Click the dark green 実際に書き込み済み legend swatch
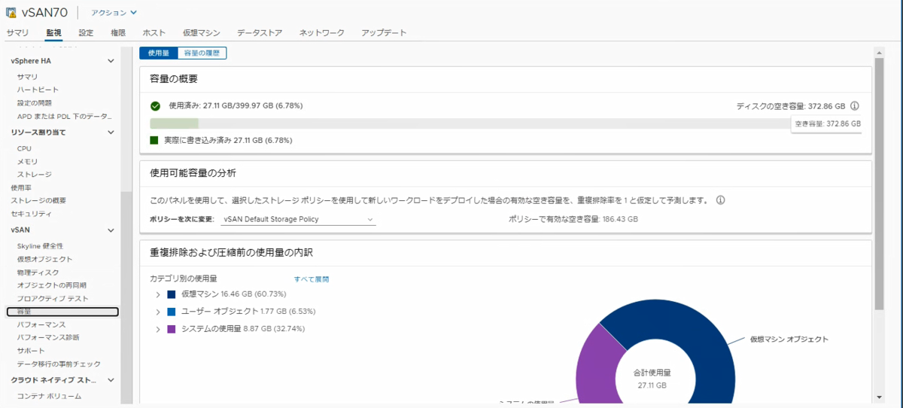 point(154,140)
